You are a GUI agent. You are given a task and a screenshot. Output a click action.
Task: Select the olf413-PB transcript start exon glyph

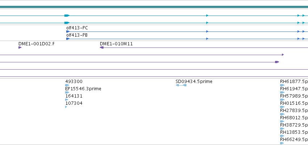click(68, 39)
